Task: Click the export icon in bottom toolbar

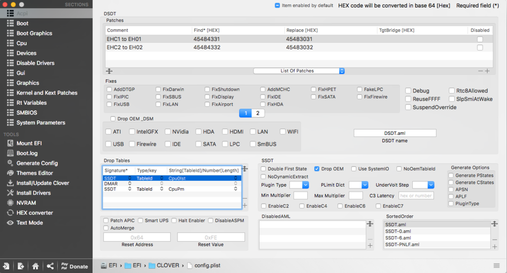Action: [21, 266]
